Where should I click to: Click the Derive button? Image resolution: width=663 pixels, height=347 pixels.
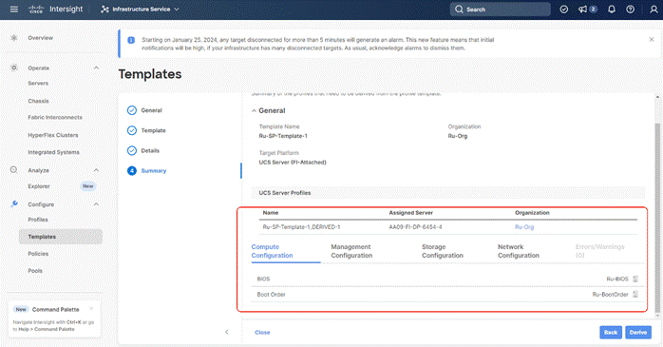638,332
